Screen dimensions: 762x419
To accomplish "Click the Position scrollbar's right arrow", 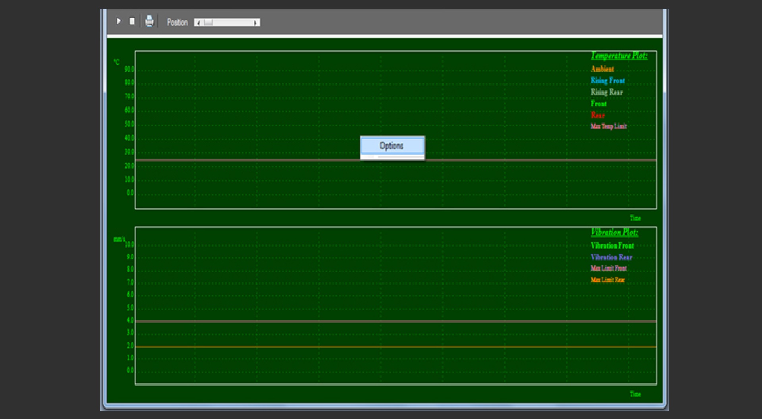I will click(255, 23).
